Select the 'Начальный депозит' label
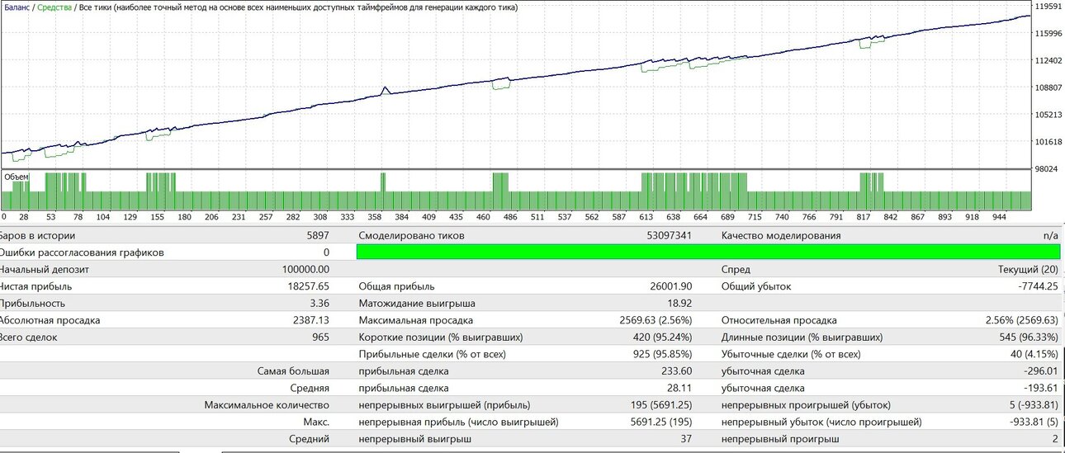Screen dimensions: 1065x453 44,269
